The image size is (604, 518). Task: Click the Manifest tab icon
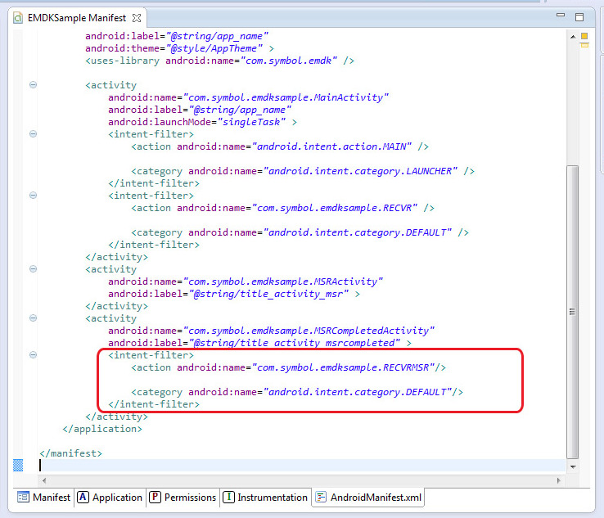(x=24, y=497)
